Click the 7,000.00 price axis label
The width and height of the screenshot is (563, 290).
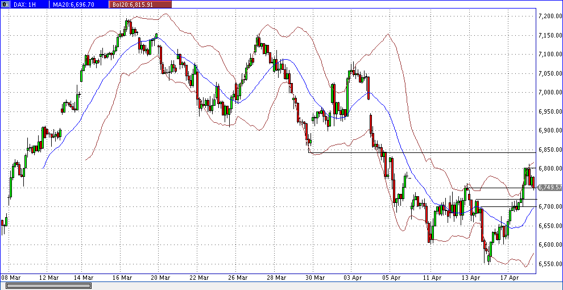(550, 92)
